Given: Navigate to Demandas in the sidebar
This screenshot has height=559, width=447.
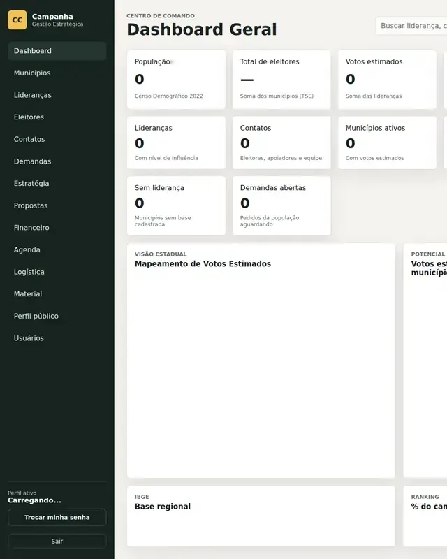Looking at the screenshot, I should tap(57, 161).
